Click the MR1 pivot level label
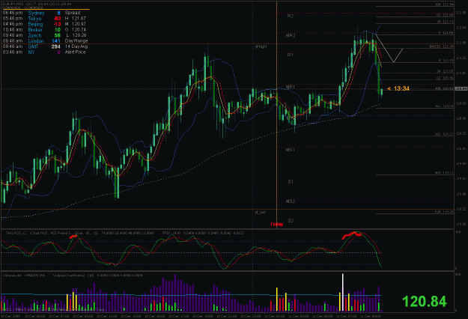 pos(291,87)
